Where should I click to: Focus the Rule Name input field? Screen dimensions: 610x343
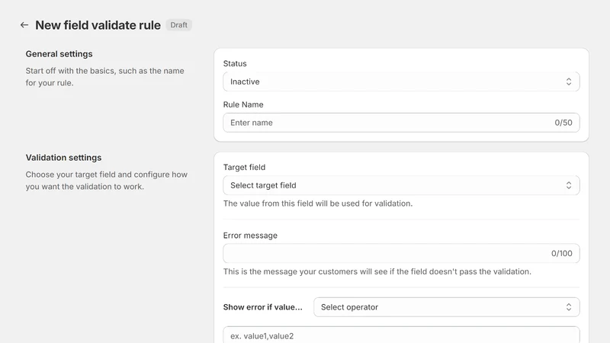(x=401, y=123)
